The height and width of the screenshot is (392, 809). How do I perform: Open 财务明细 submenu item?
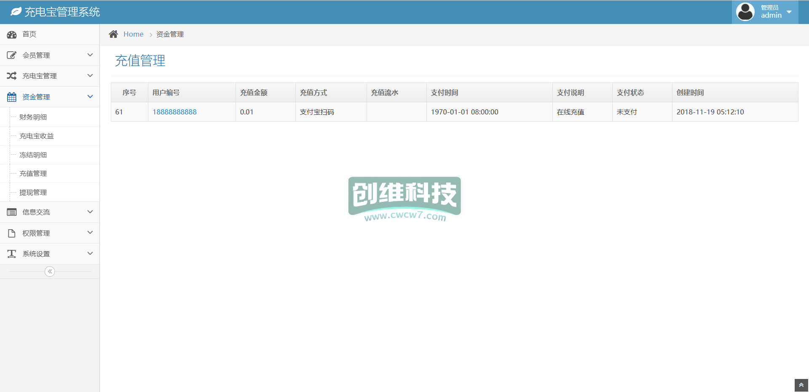(x=33, y=117)
